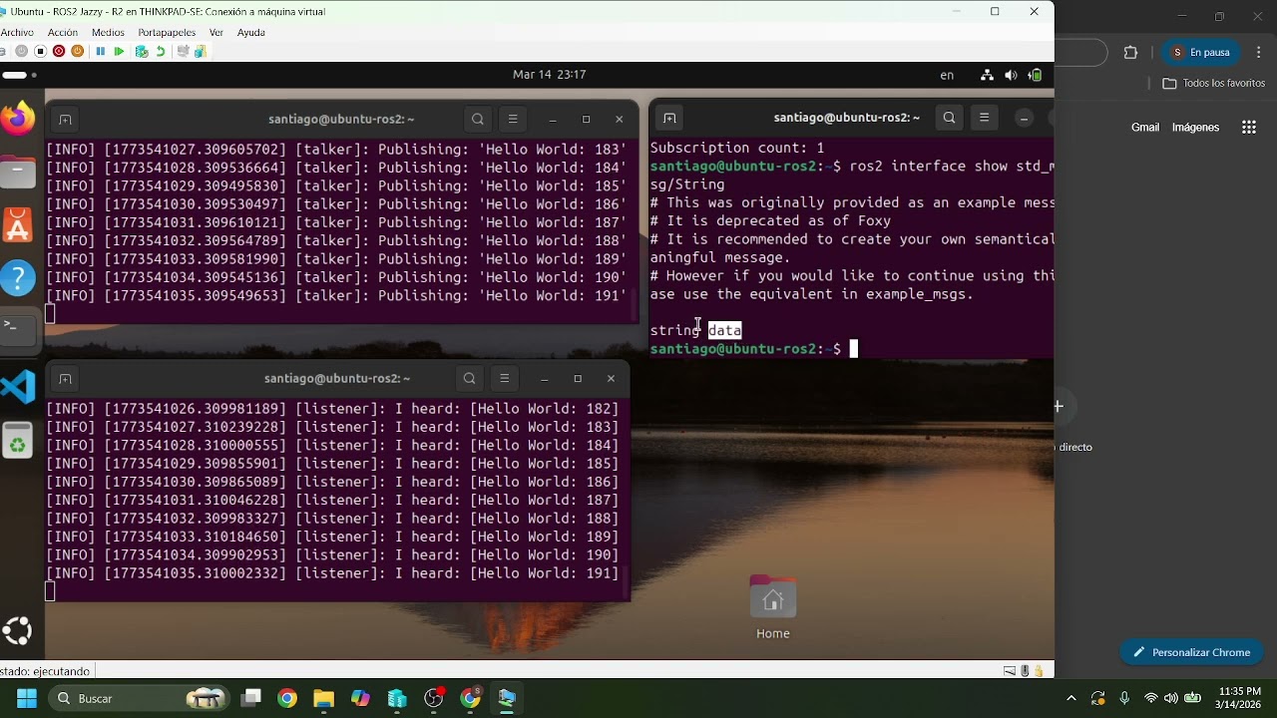Open hamburger menu of talker terminal
The image size is (1277, 718).
pyautogui.click(x=513, y=120)
